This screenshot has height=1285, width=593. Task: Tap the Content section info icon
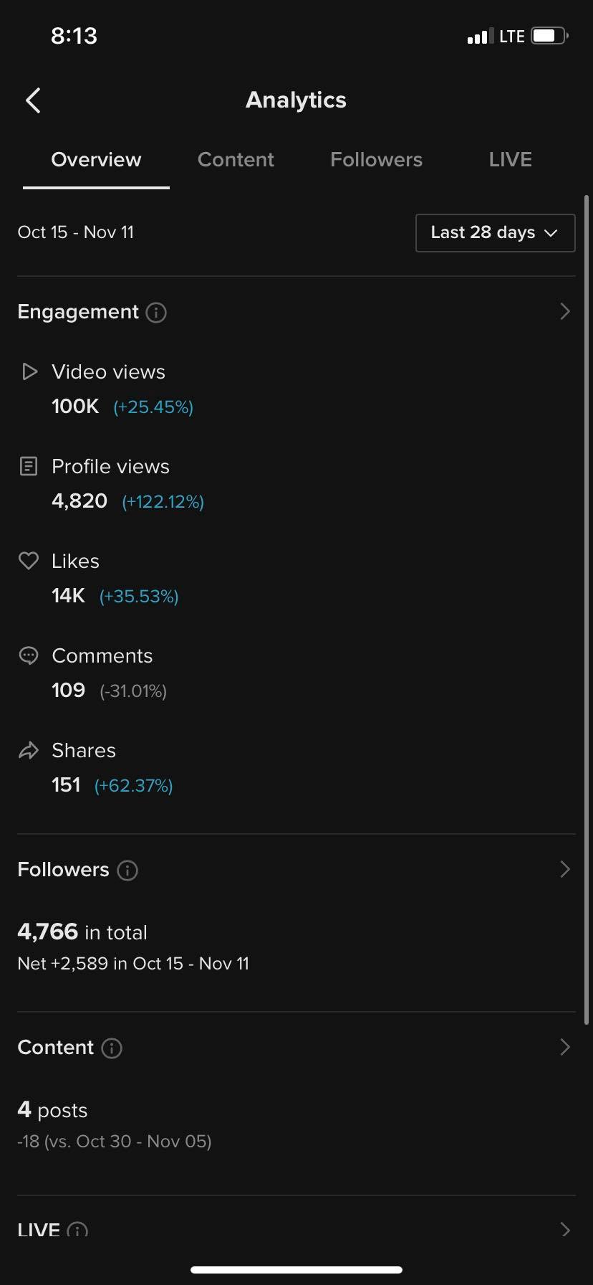tap(112, 1048)
